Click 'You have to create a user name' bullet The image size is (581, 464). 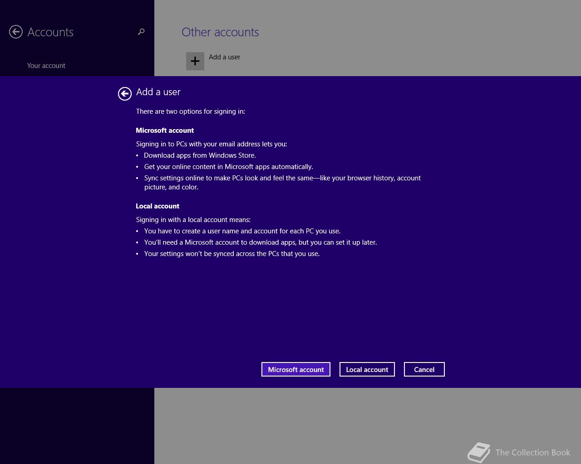tap(242, 231)
